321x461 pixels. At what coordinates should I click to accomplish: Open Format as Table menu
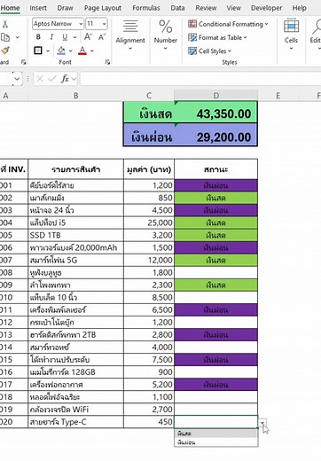point(217,37)
